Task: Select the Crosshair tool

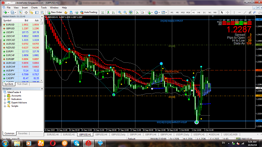Action: pos(227,13)
